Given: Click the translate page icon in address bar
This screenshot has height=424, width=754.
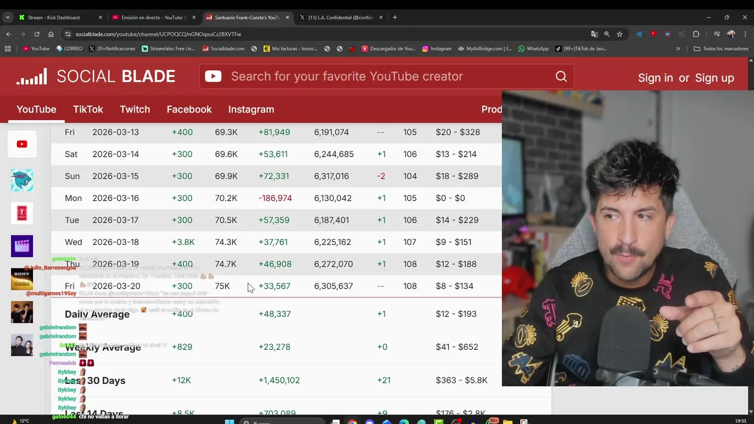Looking at the screenshot, I should [x=594, y=34].
